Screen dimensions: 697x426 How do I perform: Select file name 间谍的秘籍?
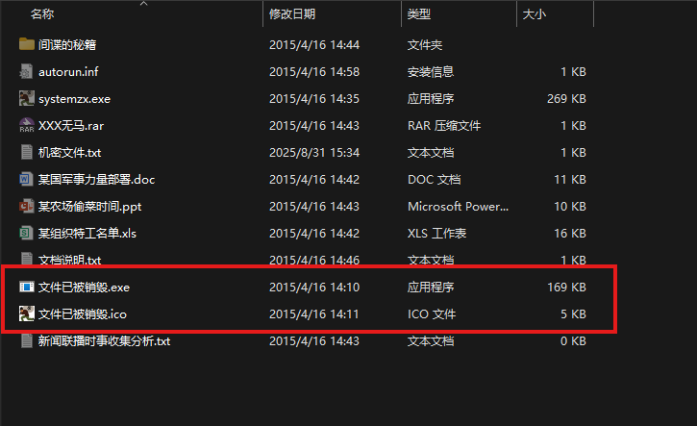pos(67,44)
